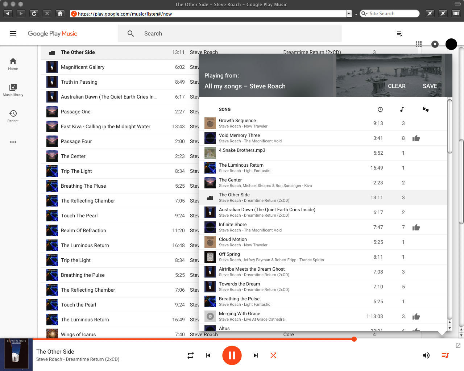Select Off Spring in queue
The image size is (464, 371).
(323, 257)
